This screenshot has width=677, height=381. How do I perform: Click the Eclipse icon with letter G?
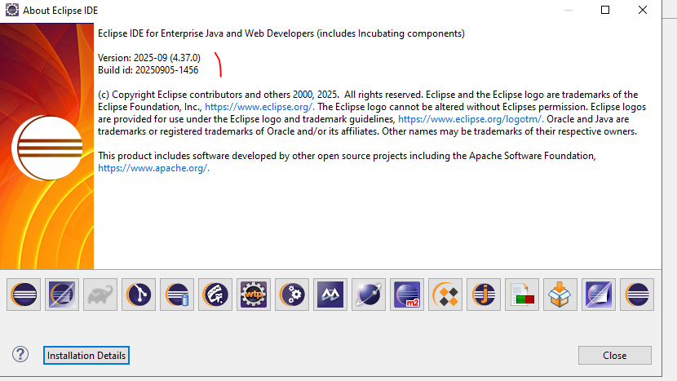pos(215,295)
